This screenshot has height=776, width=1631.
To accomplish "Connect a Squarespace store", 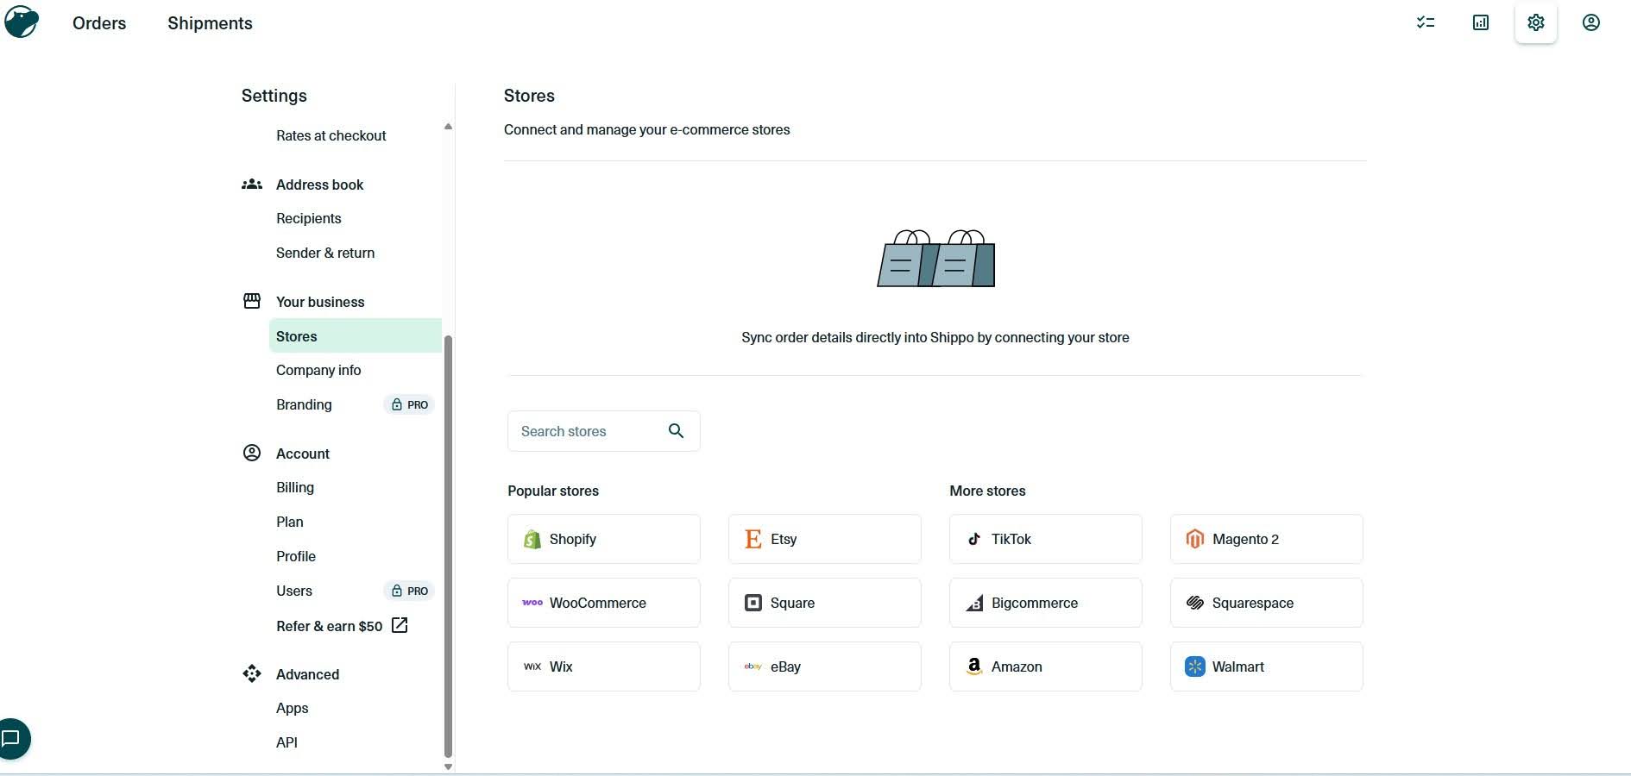I will [x=1267, y=603].
